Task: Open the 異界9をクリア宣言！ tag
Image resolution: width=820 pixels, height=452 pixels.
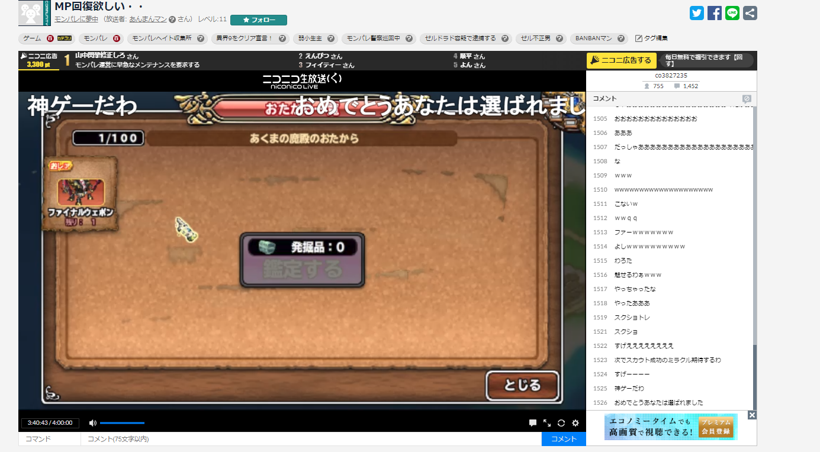Action: click(245, 38)
